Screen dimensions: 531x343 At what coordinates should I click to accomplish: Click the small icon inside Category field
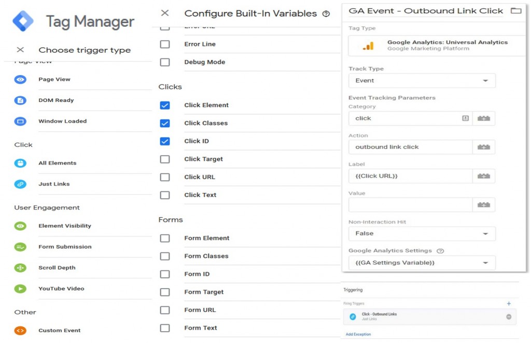point(466,118)
